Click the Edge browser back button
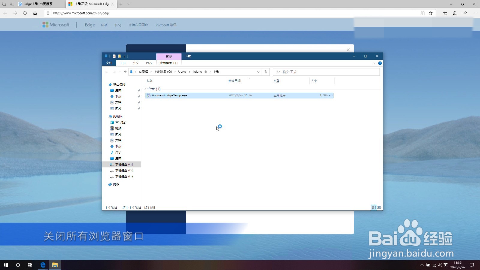 (5, 13)
